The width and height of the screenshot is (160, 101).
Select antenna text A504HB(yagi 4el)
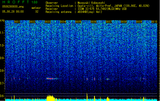pos(90,12)
